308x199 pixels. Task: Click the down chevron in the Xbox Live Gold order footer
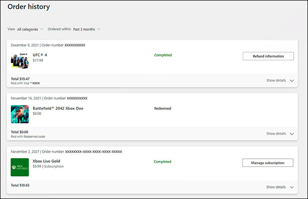pos(292,187)
